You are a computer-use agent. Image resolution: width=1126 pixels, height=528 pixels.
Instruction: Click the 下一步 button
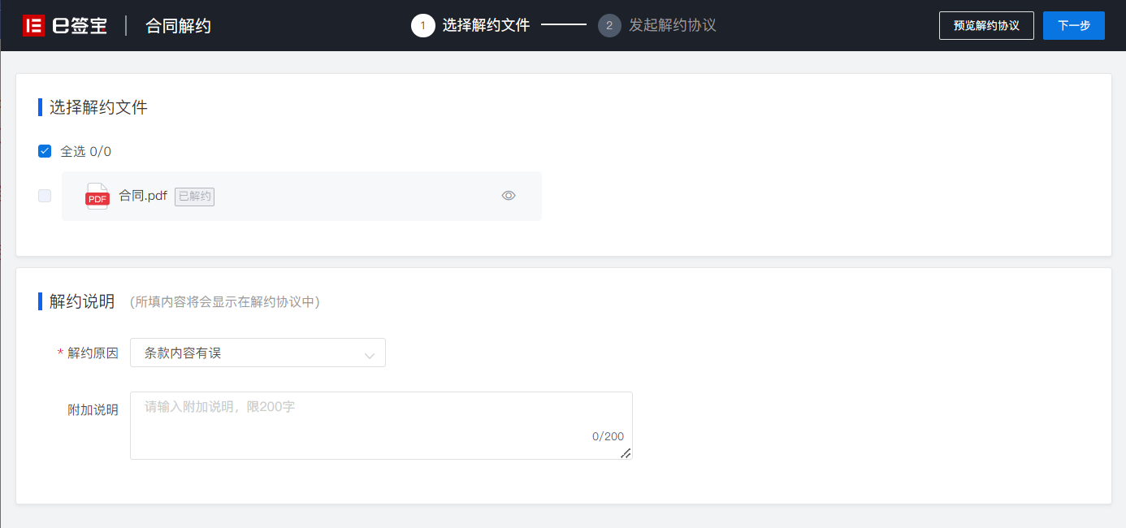point(1074,25)
